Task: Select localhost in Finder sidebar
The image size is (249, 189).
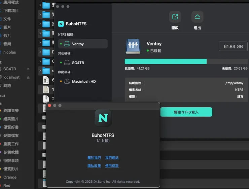Action: [11, 77]
